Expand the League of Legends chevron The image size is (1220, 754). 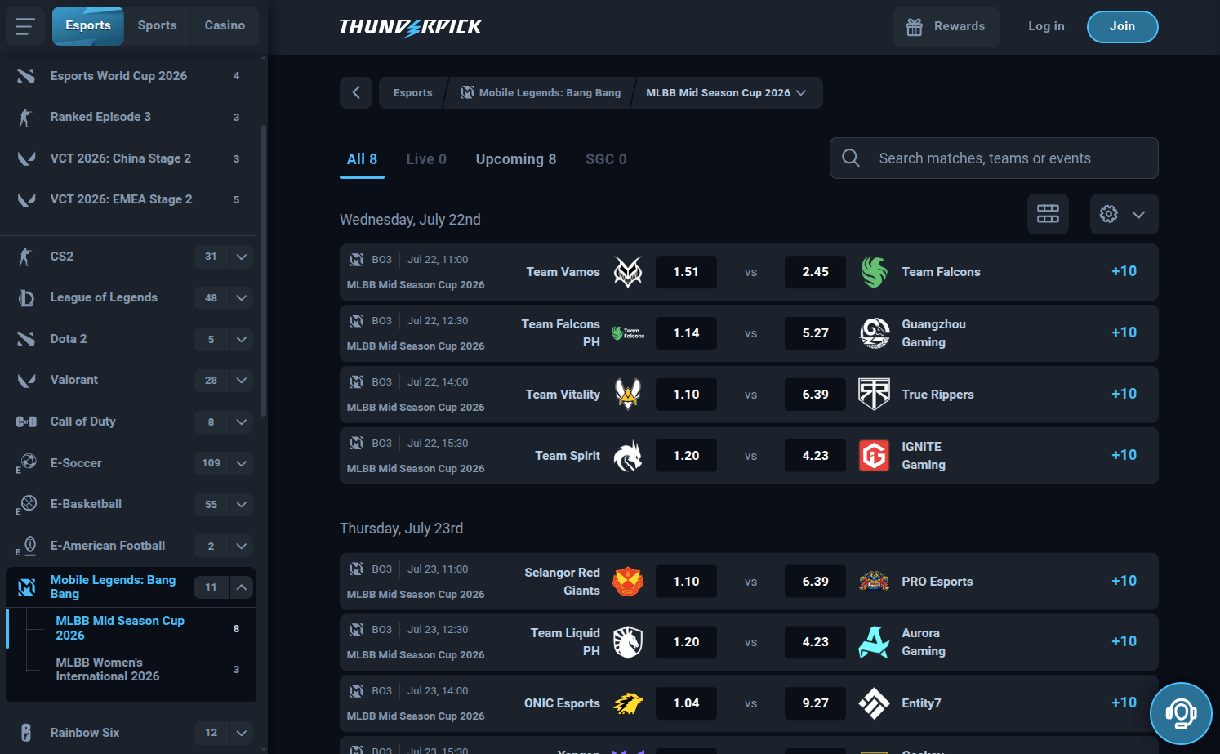click(x=242, y=298)
